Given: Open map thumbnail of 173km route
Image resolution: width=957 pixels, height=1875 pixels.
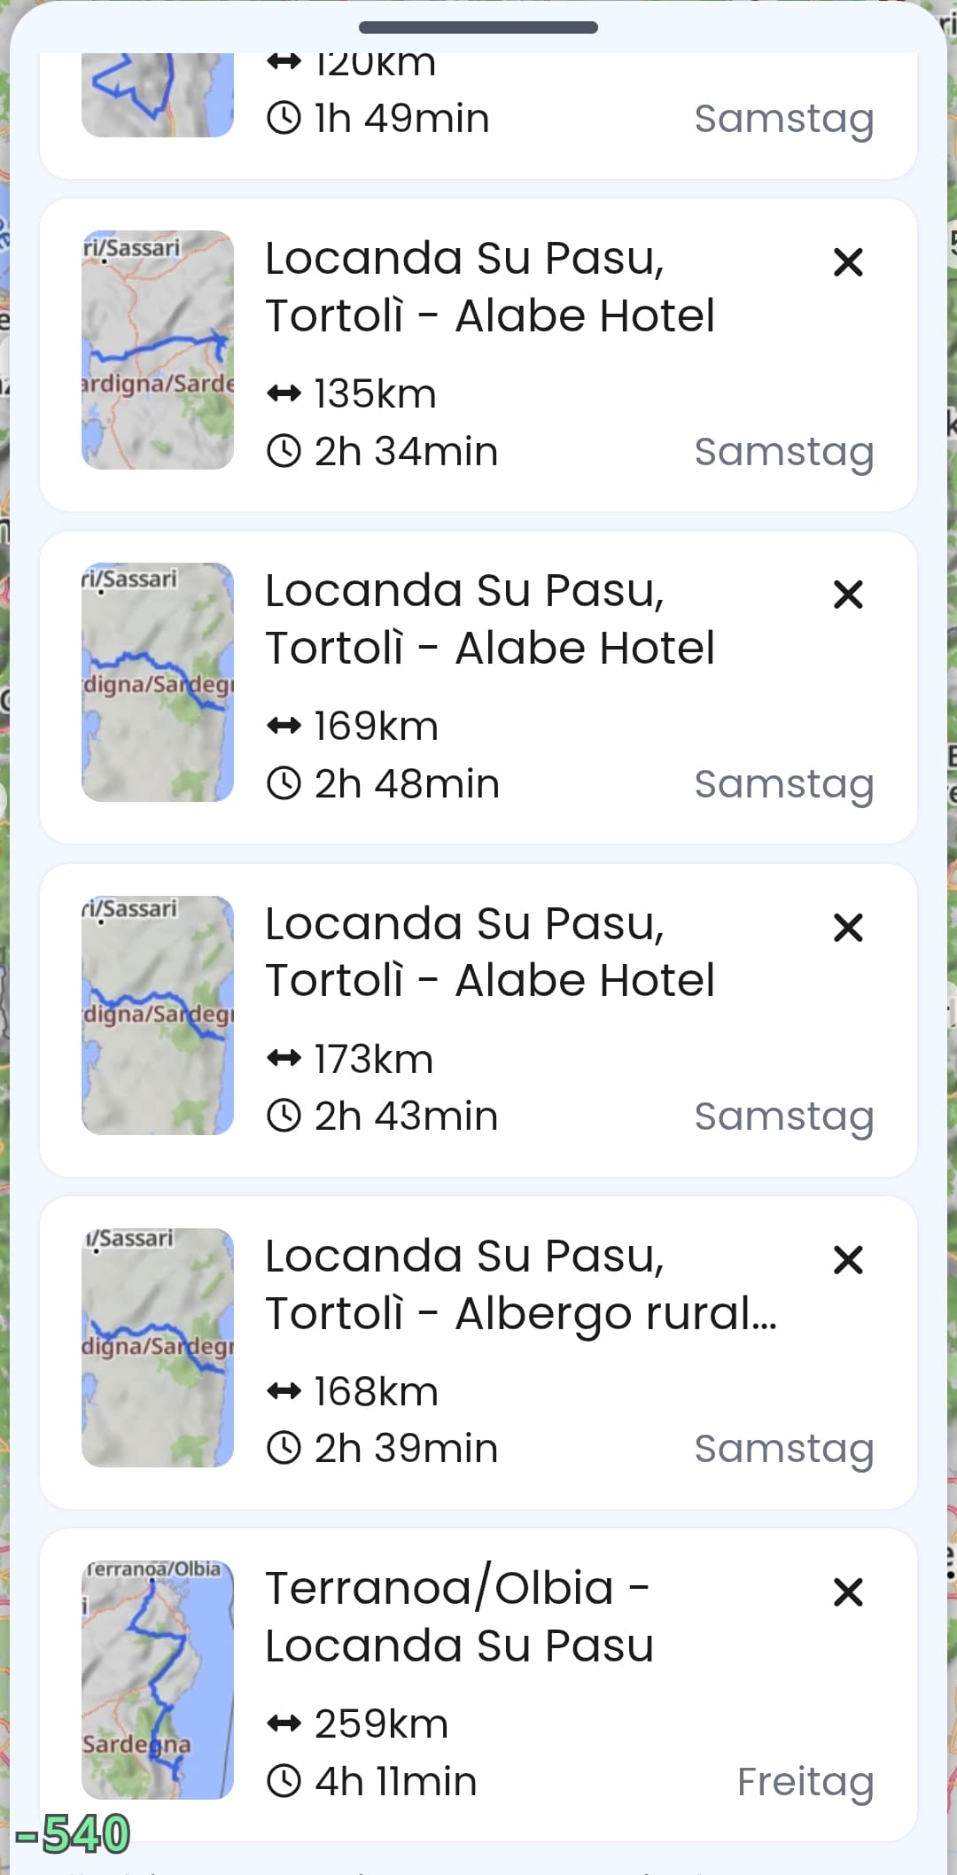Looking at the screenshot, I should [x=158, y=1015].
